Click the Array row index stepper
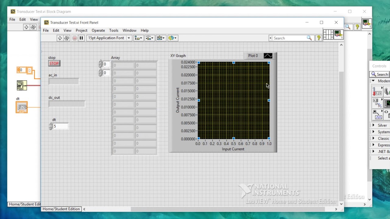390x219 pixels. coord(100,64)
